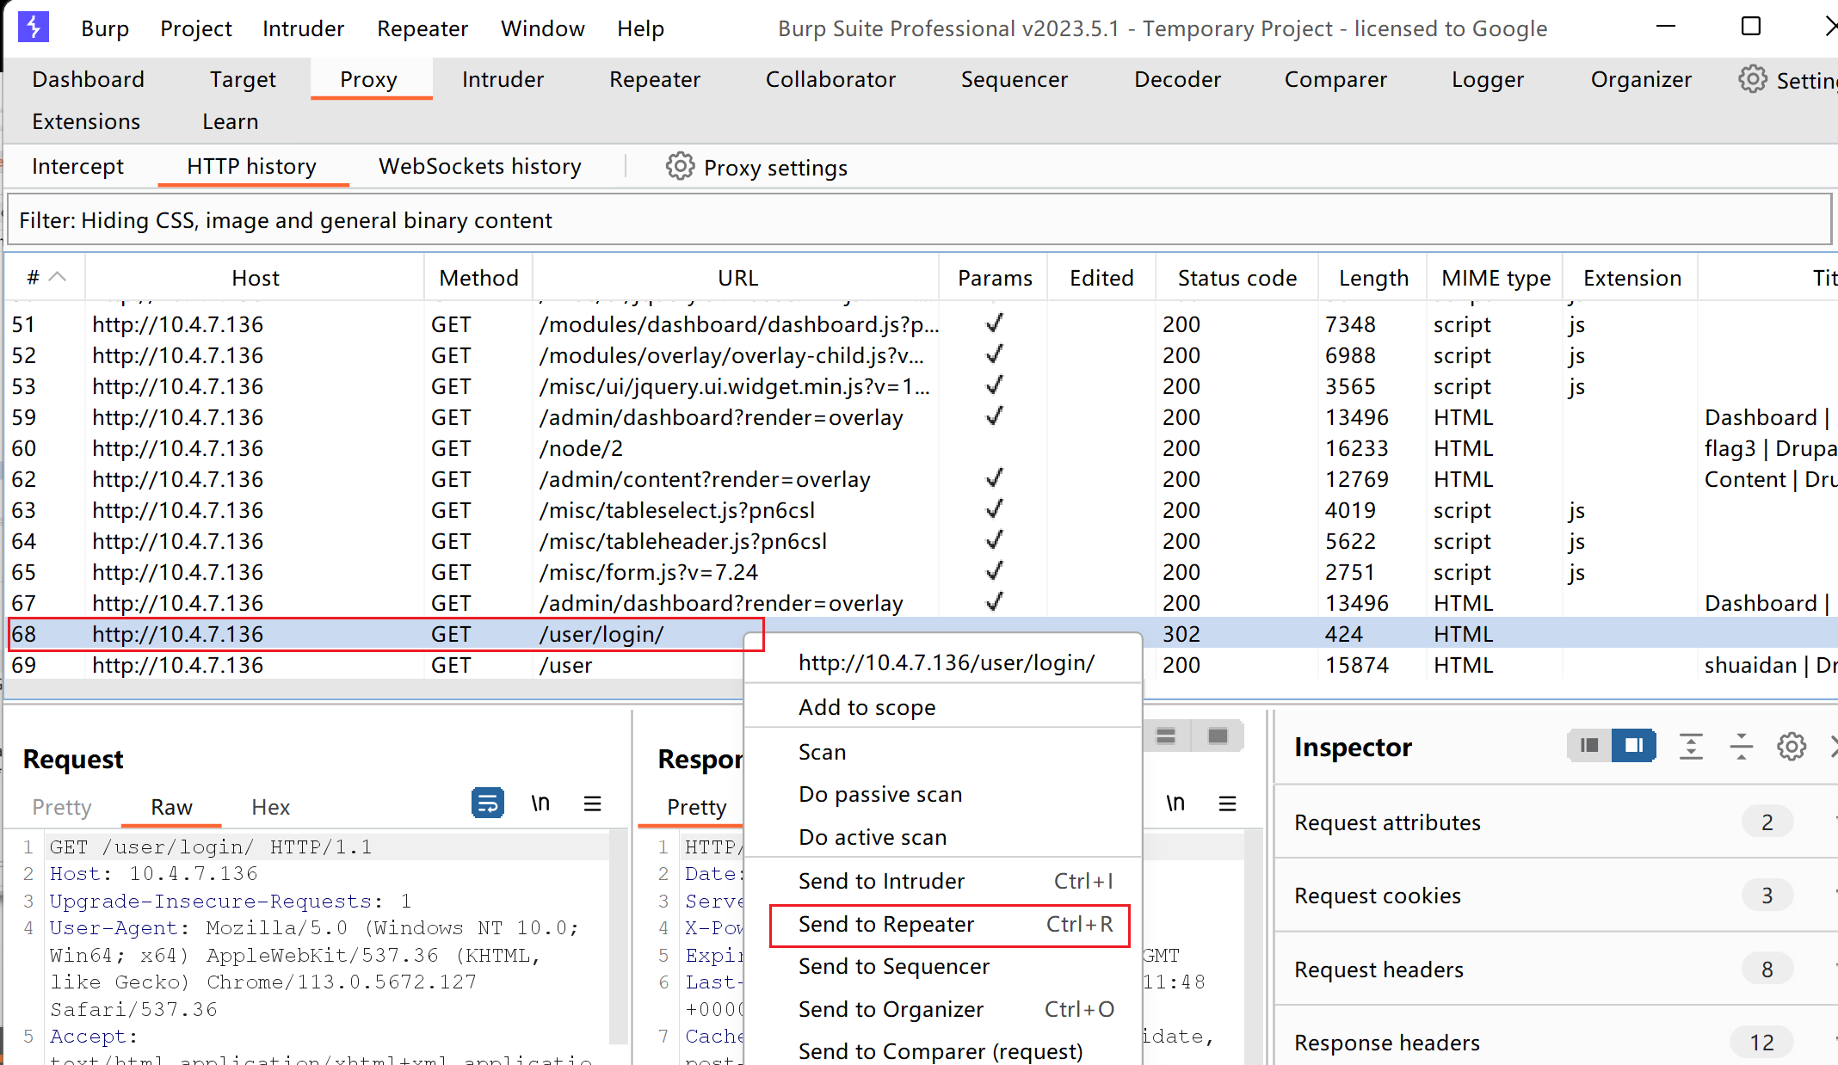The width and height of the screenshot is (1838, 1065).
Task: Switch to Logger tab
Action: point(1488,79)
